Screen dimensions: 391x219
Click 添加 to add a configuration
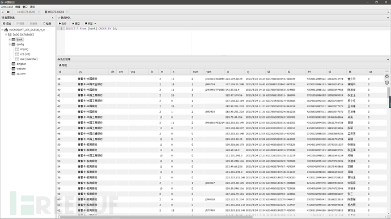7,24
